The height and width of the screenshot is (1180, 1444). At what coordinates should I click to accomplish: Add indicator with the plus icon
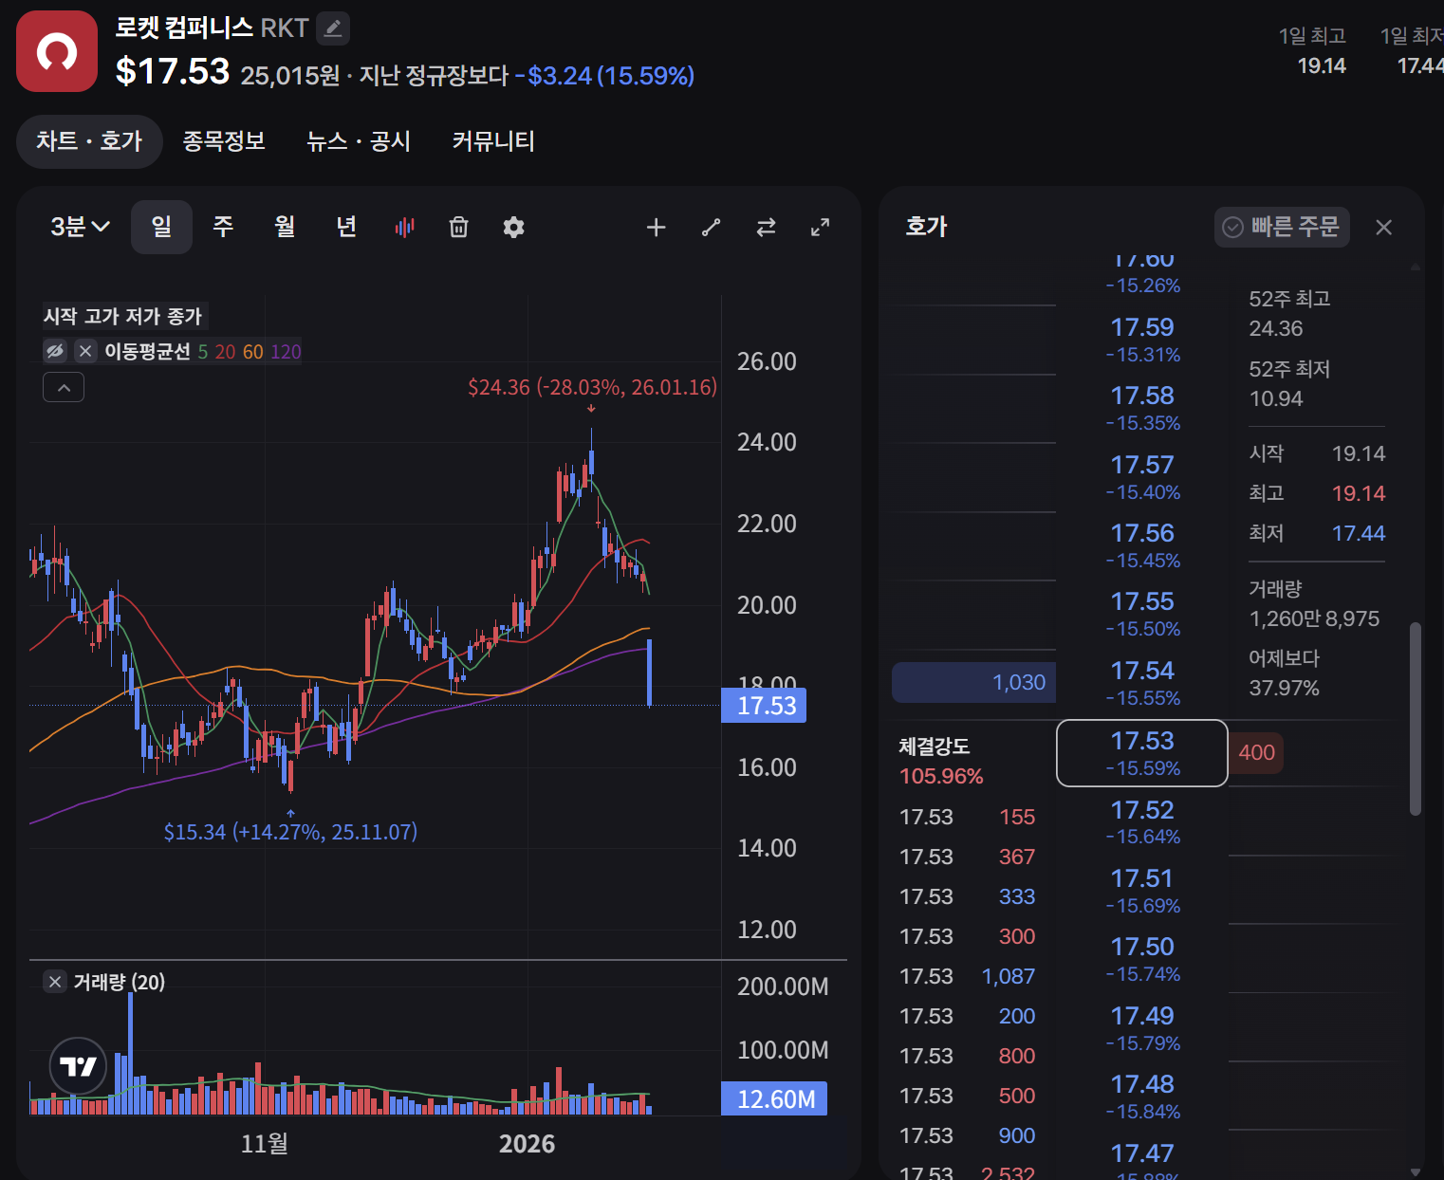[x=656, y=227]
